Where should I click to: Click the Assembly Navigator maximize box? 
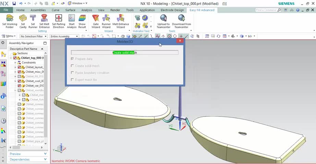tap(45, 43)
